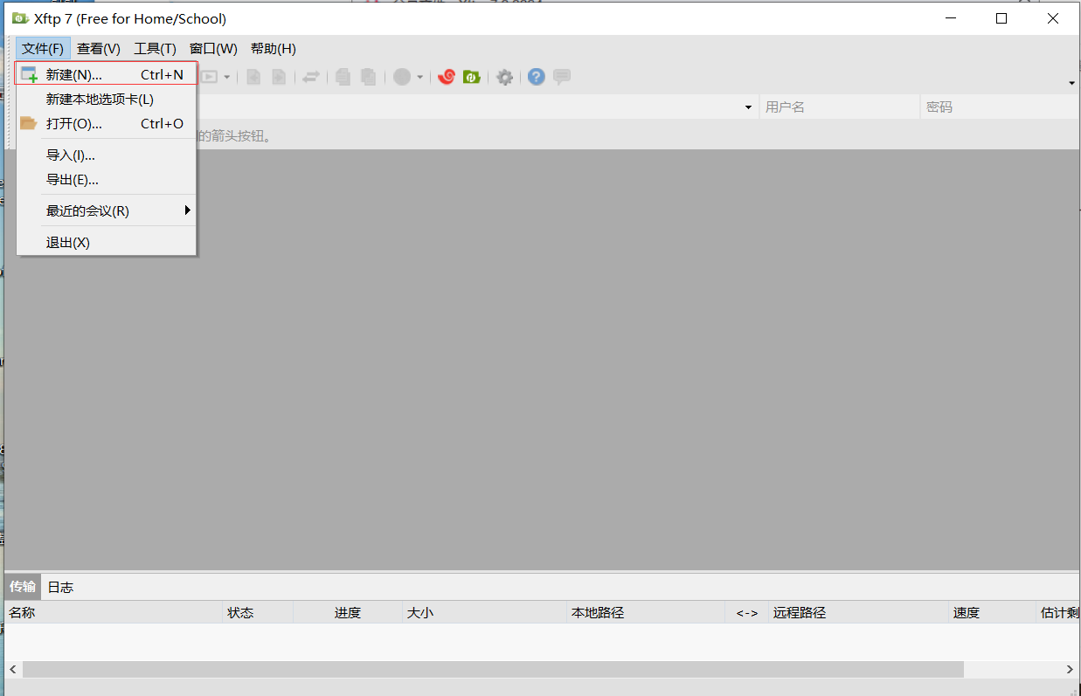Viewport: 1081px width, 696px height.
Task: Focus the 密码 input field
Action: (x=1000, y=107)
